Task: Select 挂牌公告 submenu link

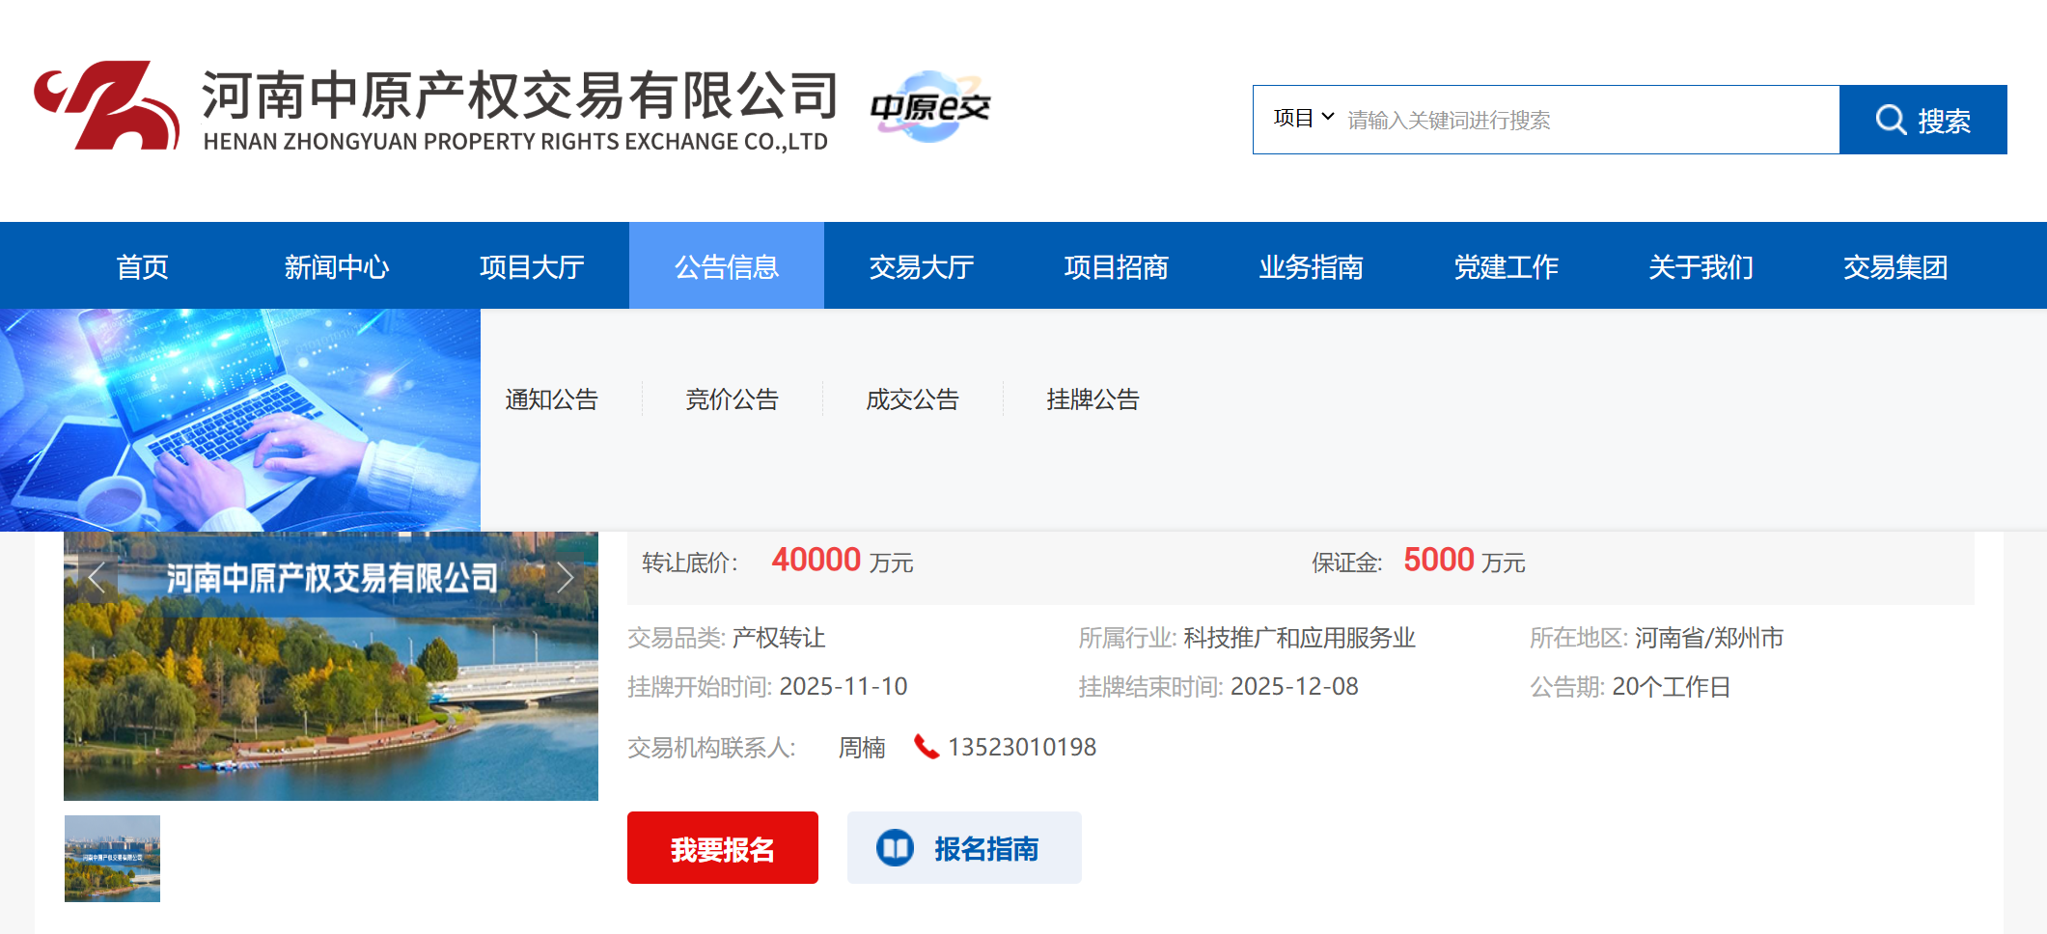Action: point(1093,399)
